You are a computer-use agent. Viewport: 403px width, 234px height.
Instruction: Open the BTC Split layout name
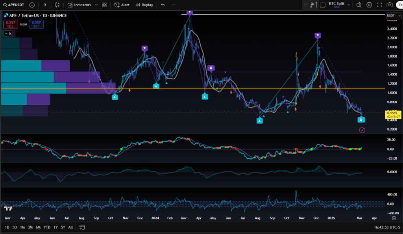point(336,4)
